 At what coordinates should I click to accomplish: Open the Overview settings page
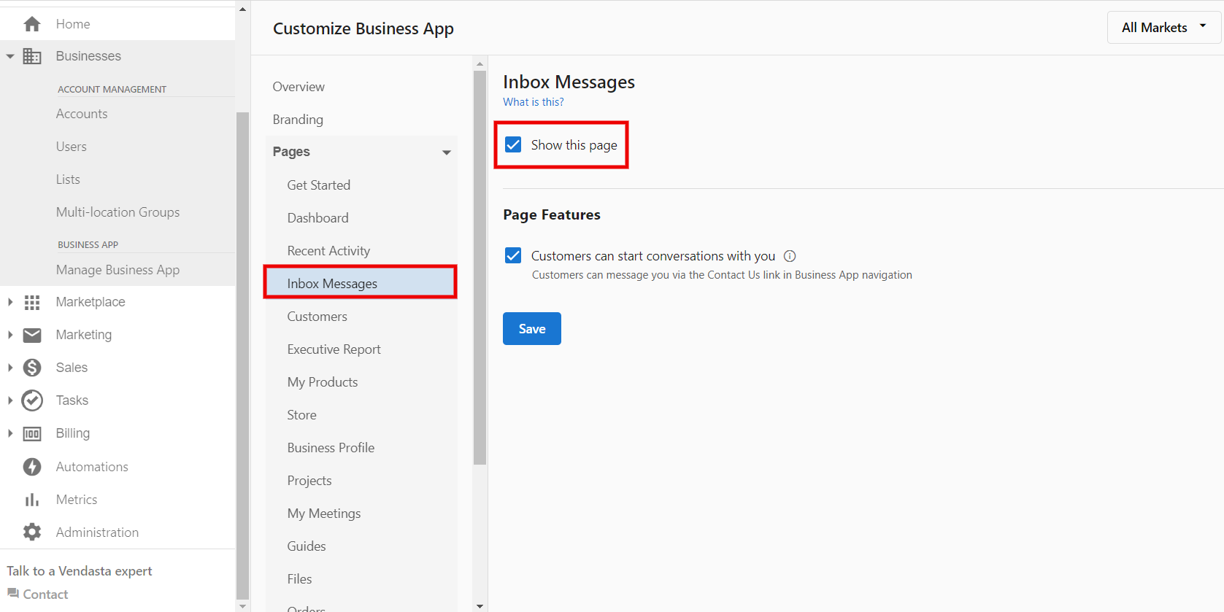299,87
